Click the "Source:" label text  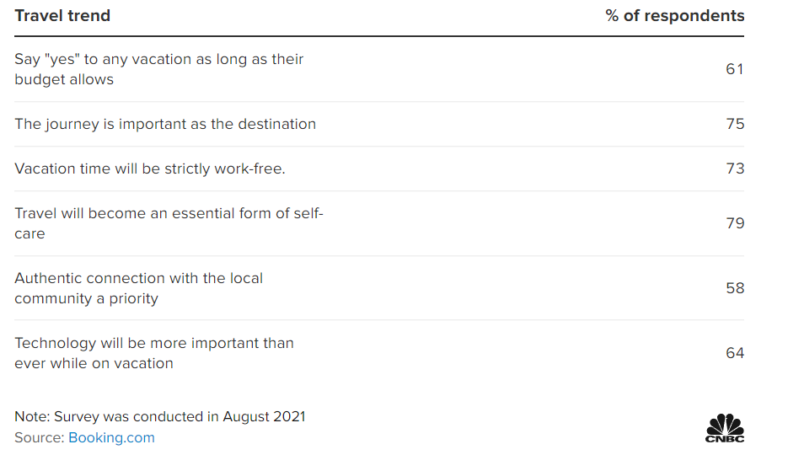pos(39,437)
